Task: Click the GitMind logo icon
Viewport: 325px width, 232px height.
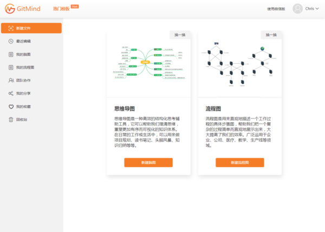Action: 10,9
